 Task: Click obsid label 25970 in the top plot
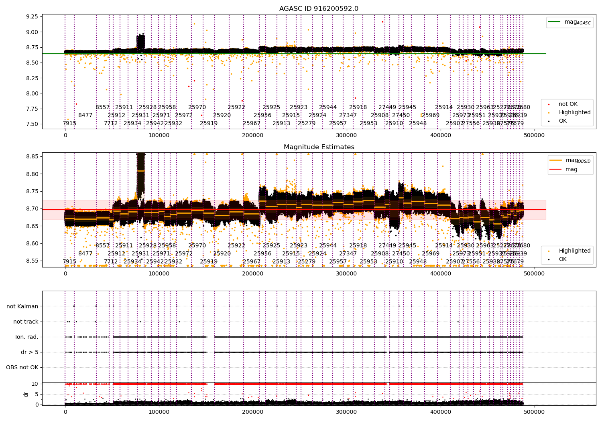(197, 107)
